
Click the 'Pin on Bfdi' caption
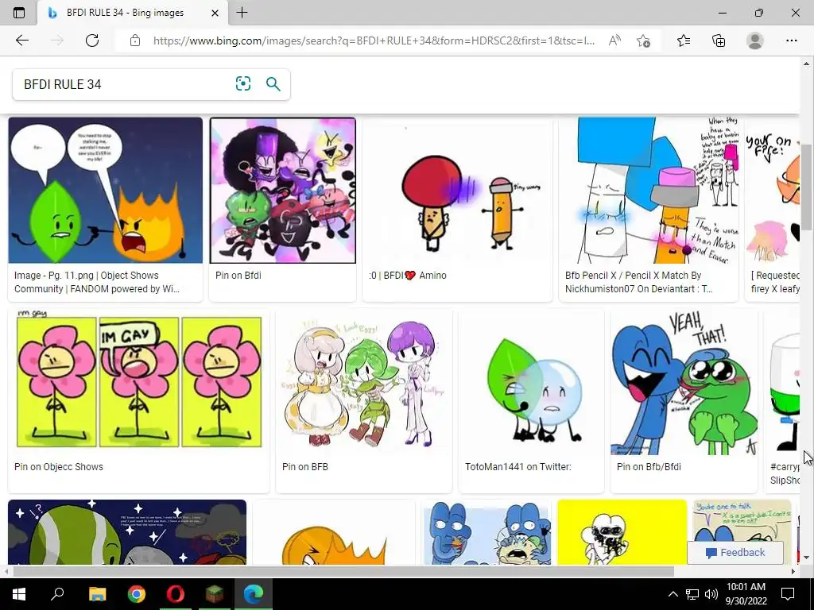pyautogui.click(x=238, y=276)
